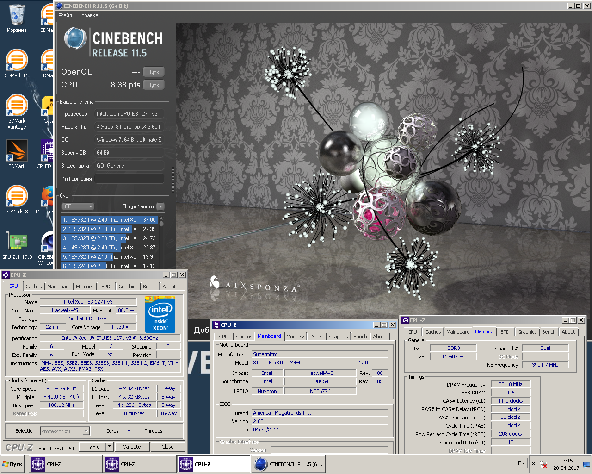The width and height of the screenshot is (592, 474).
Task: Open the Processor #1 selection dropdown
Action: pos(65,431)
